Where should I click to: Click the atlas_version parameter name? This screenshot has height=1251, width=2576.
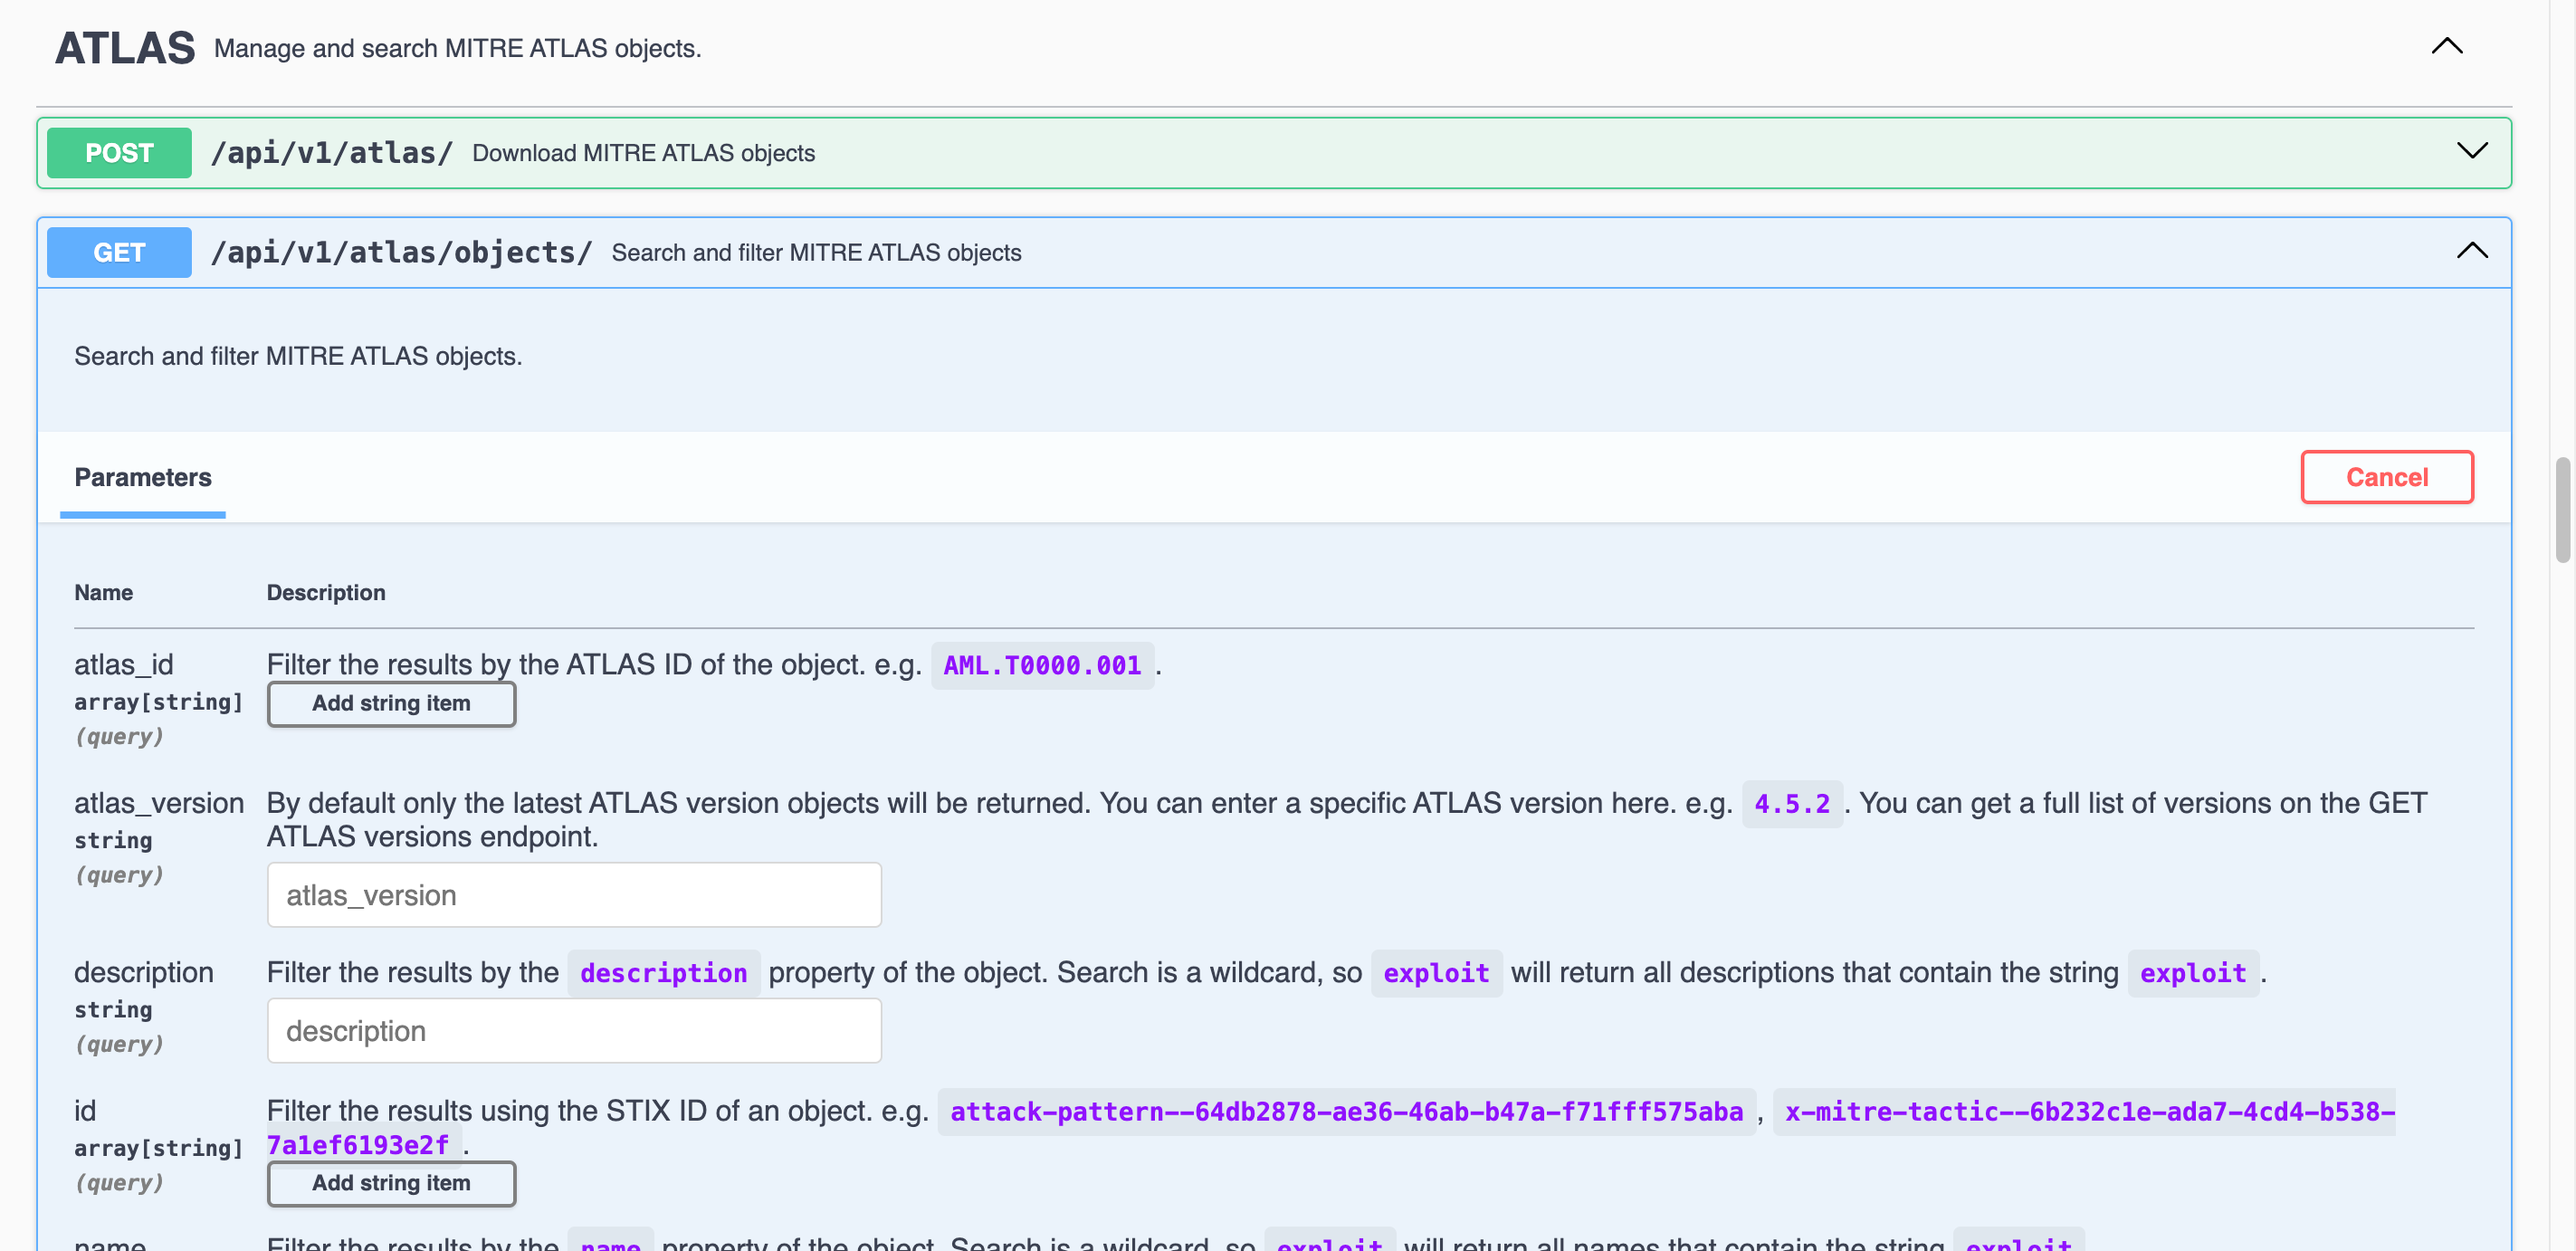pos(159,804)
